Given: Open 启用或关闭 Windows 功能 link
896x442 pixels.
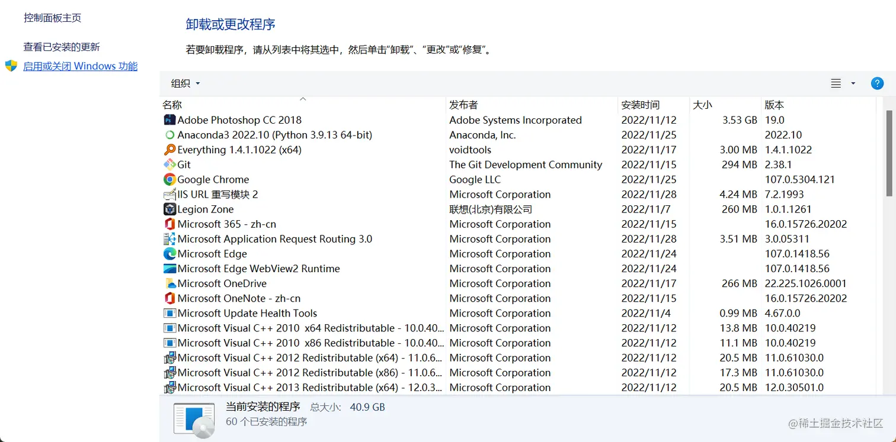Looking at the screenshot, I should coord(81,66).
